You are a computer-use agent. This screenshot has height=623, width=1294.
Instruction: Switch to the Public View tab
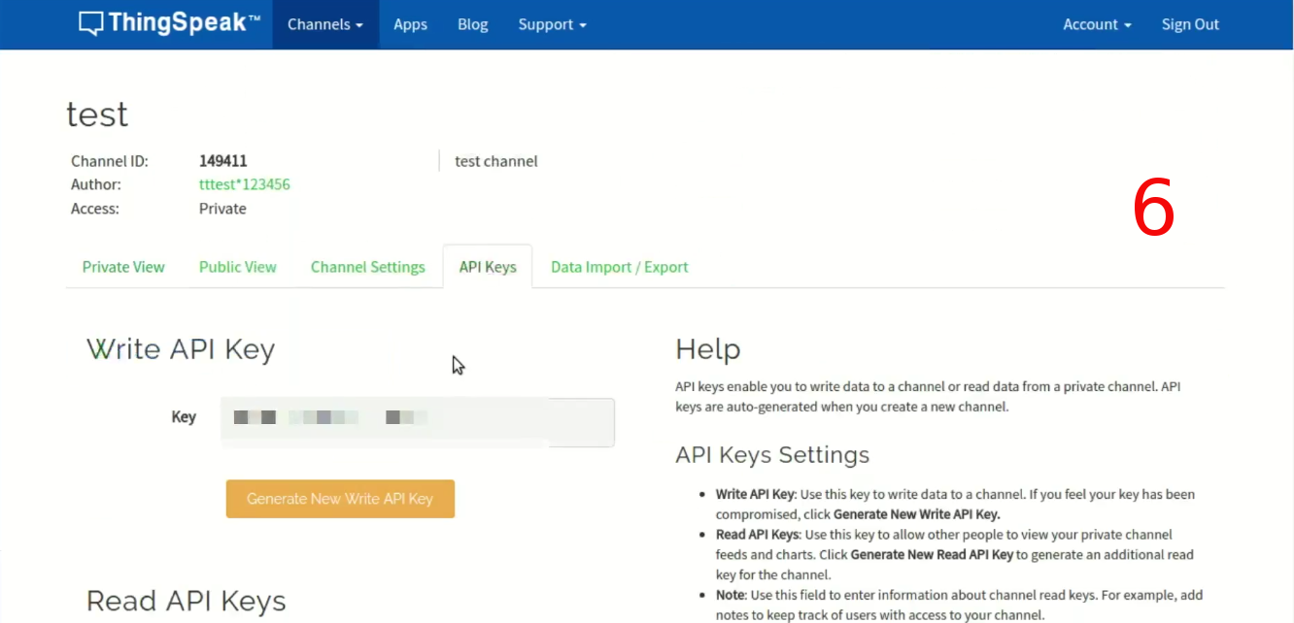238,267
